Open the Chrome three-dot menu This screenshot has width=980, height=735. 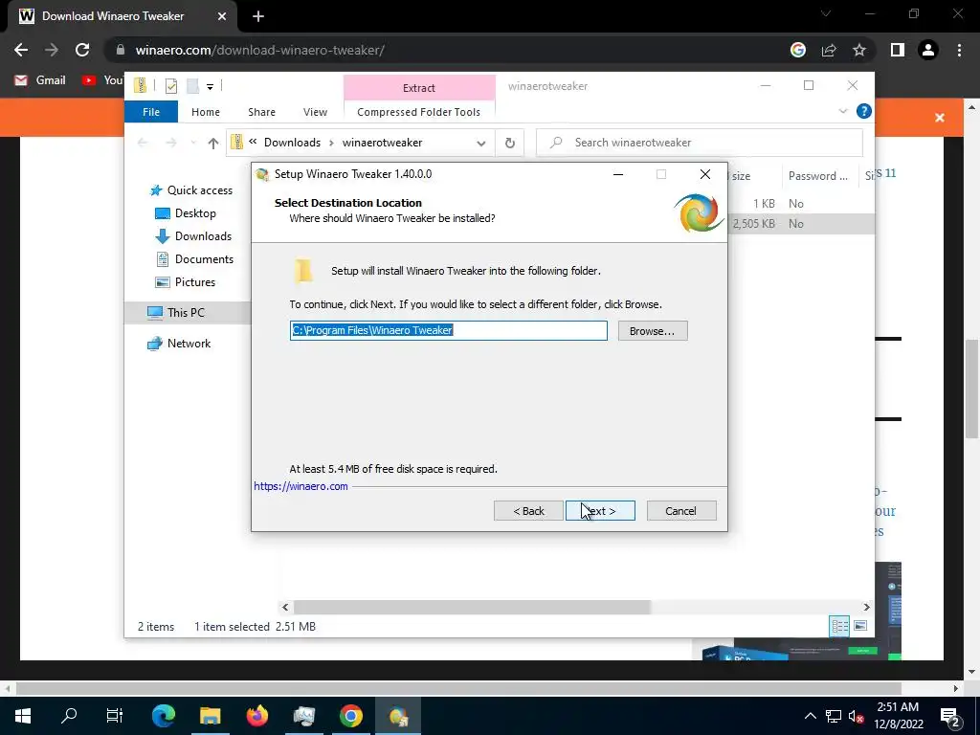point(959,50)
